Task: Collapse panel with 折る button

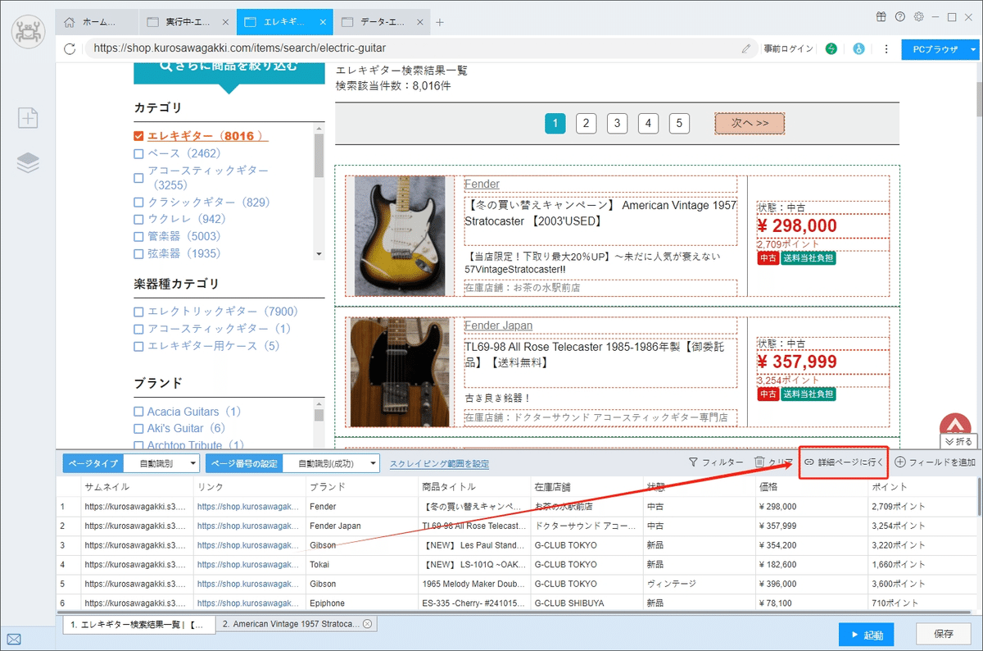Action: [959, 442]
